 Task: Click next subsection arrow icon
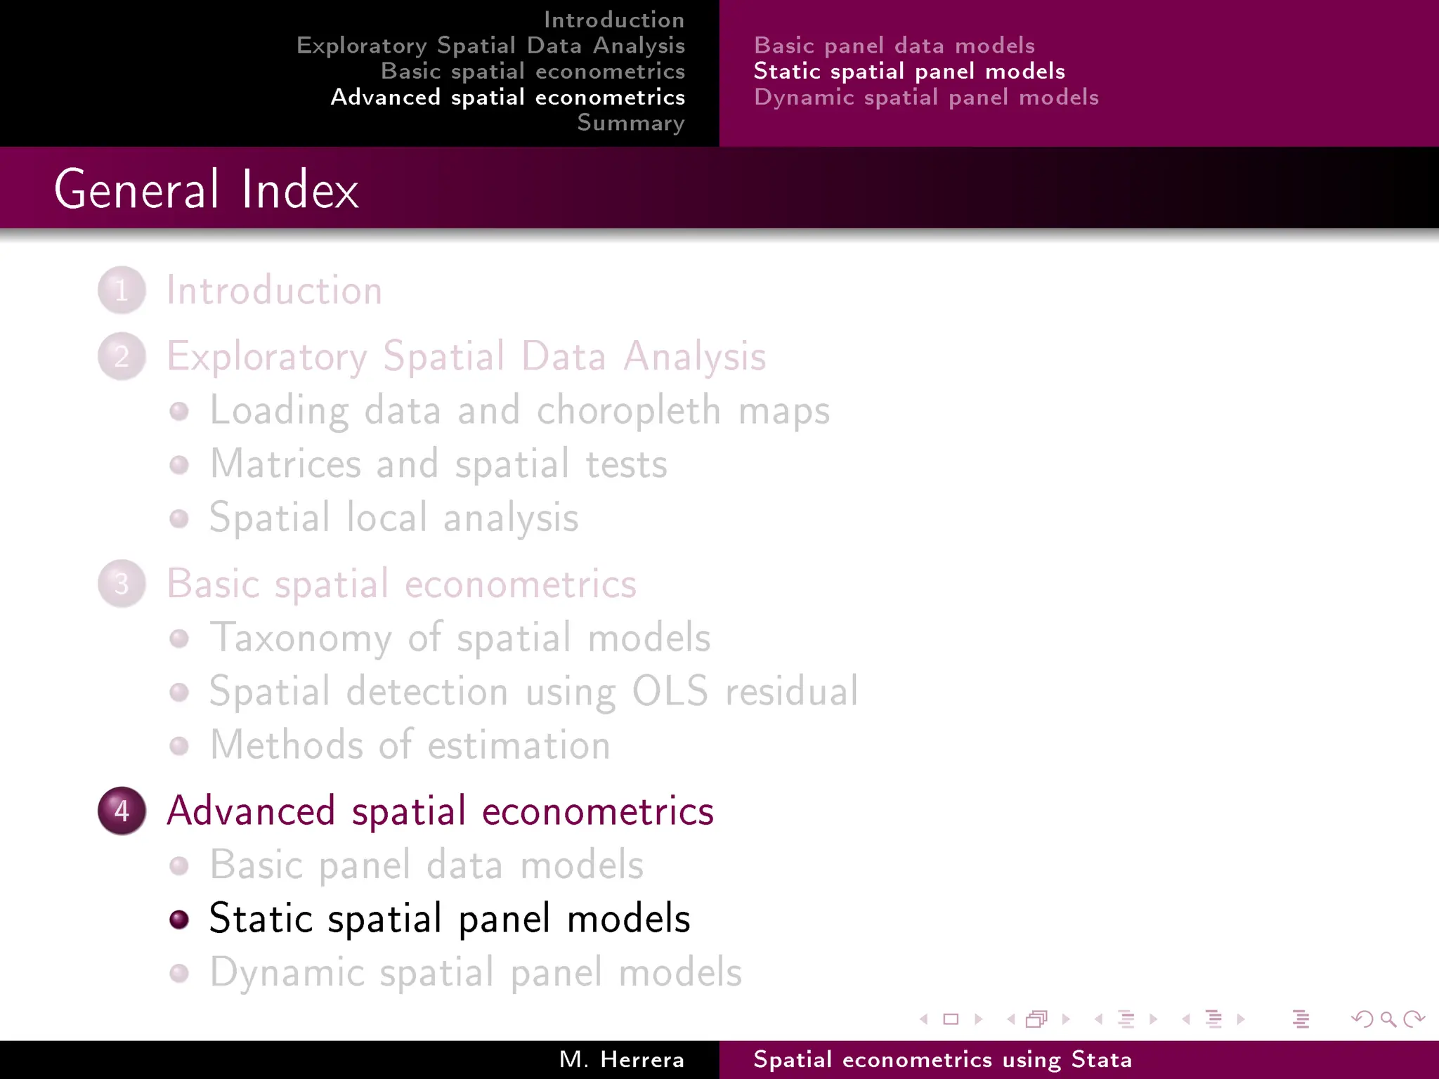pos(1153,1019)
